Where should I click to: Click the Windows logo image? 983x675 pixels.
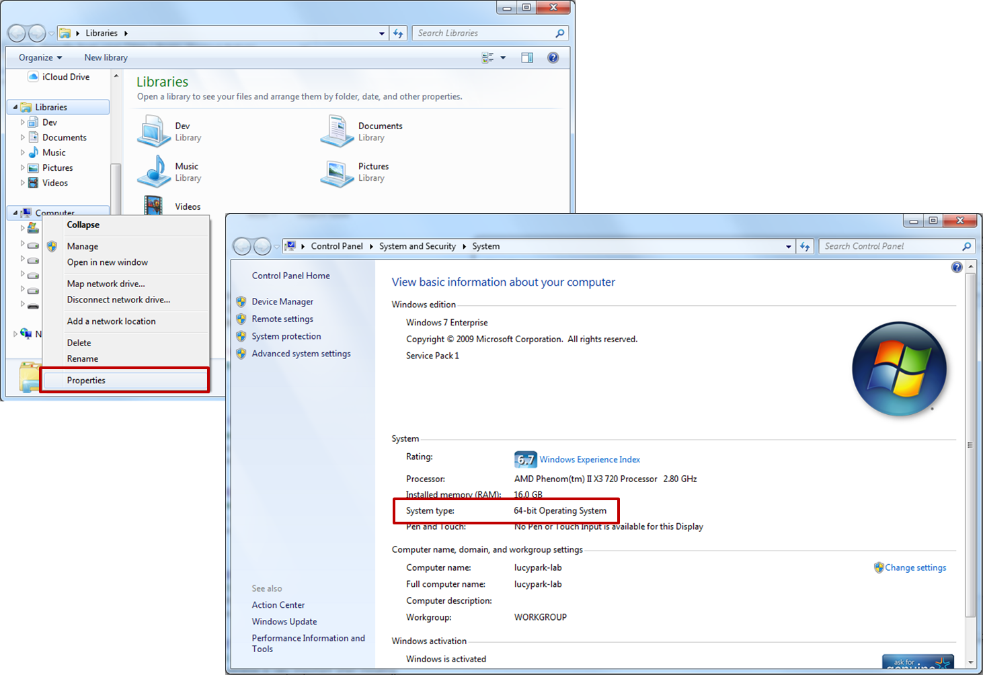[900, 369]
